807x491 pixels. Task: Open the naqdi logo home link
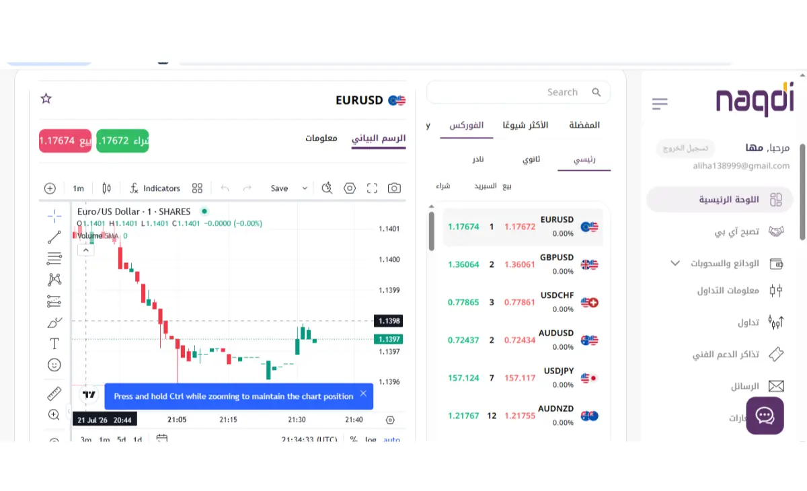point(755,101)
